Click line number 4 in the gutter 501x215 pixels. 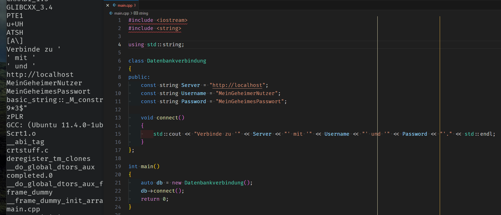pos(119,45)
